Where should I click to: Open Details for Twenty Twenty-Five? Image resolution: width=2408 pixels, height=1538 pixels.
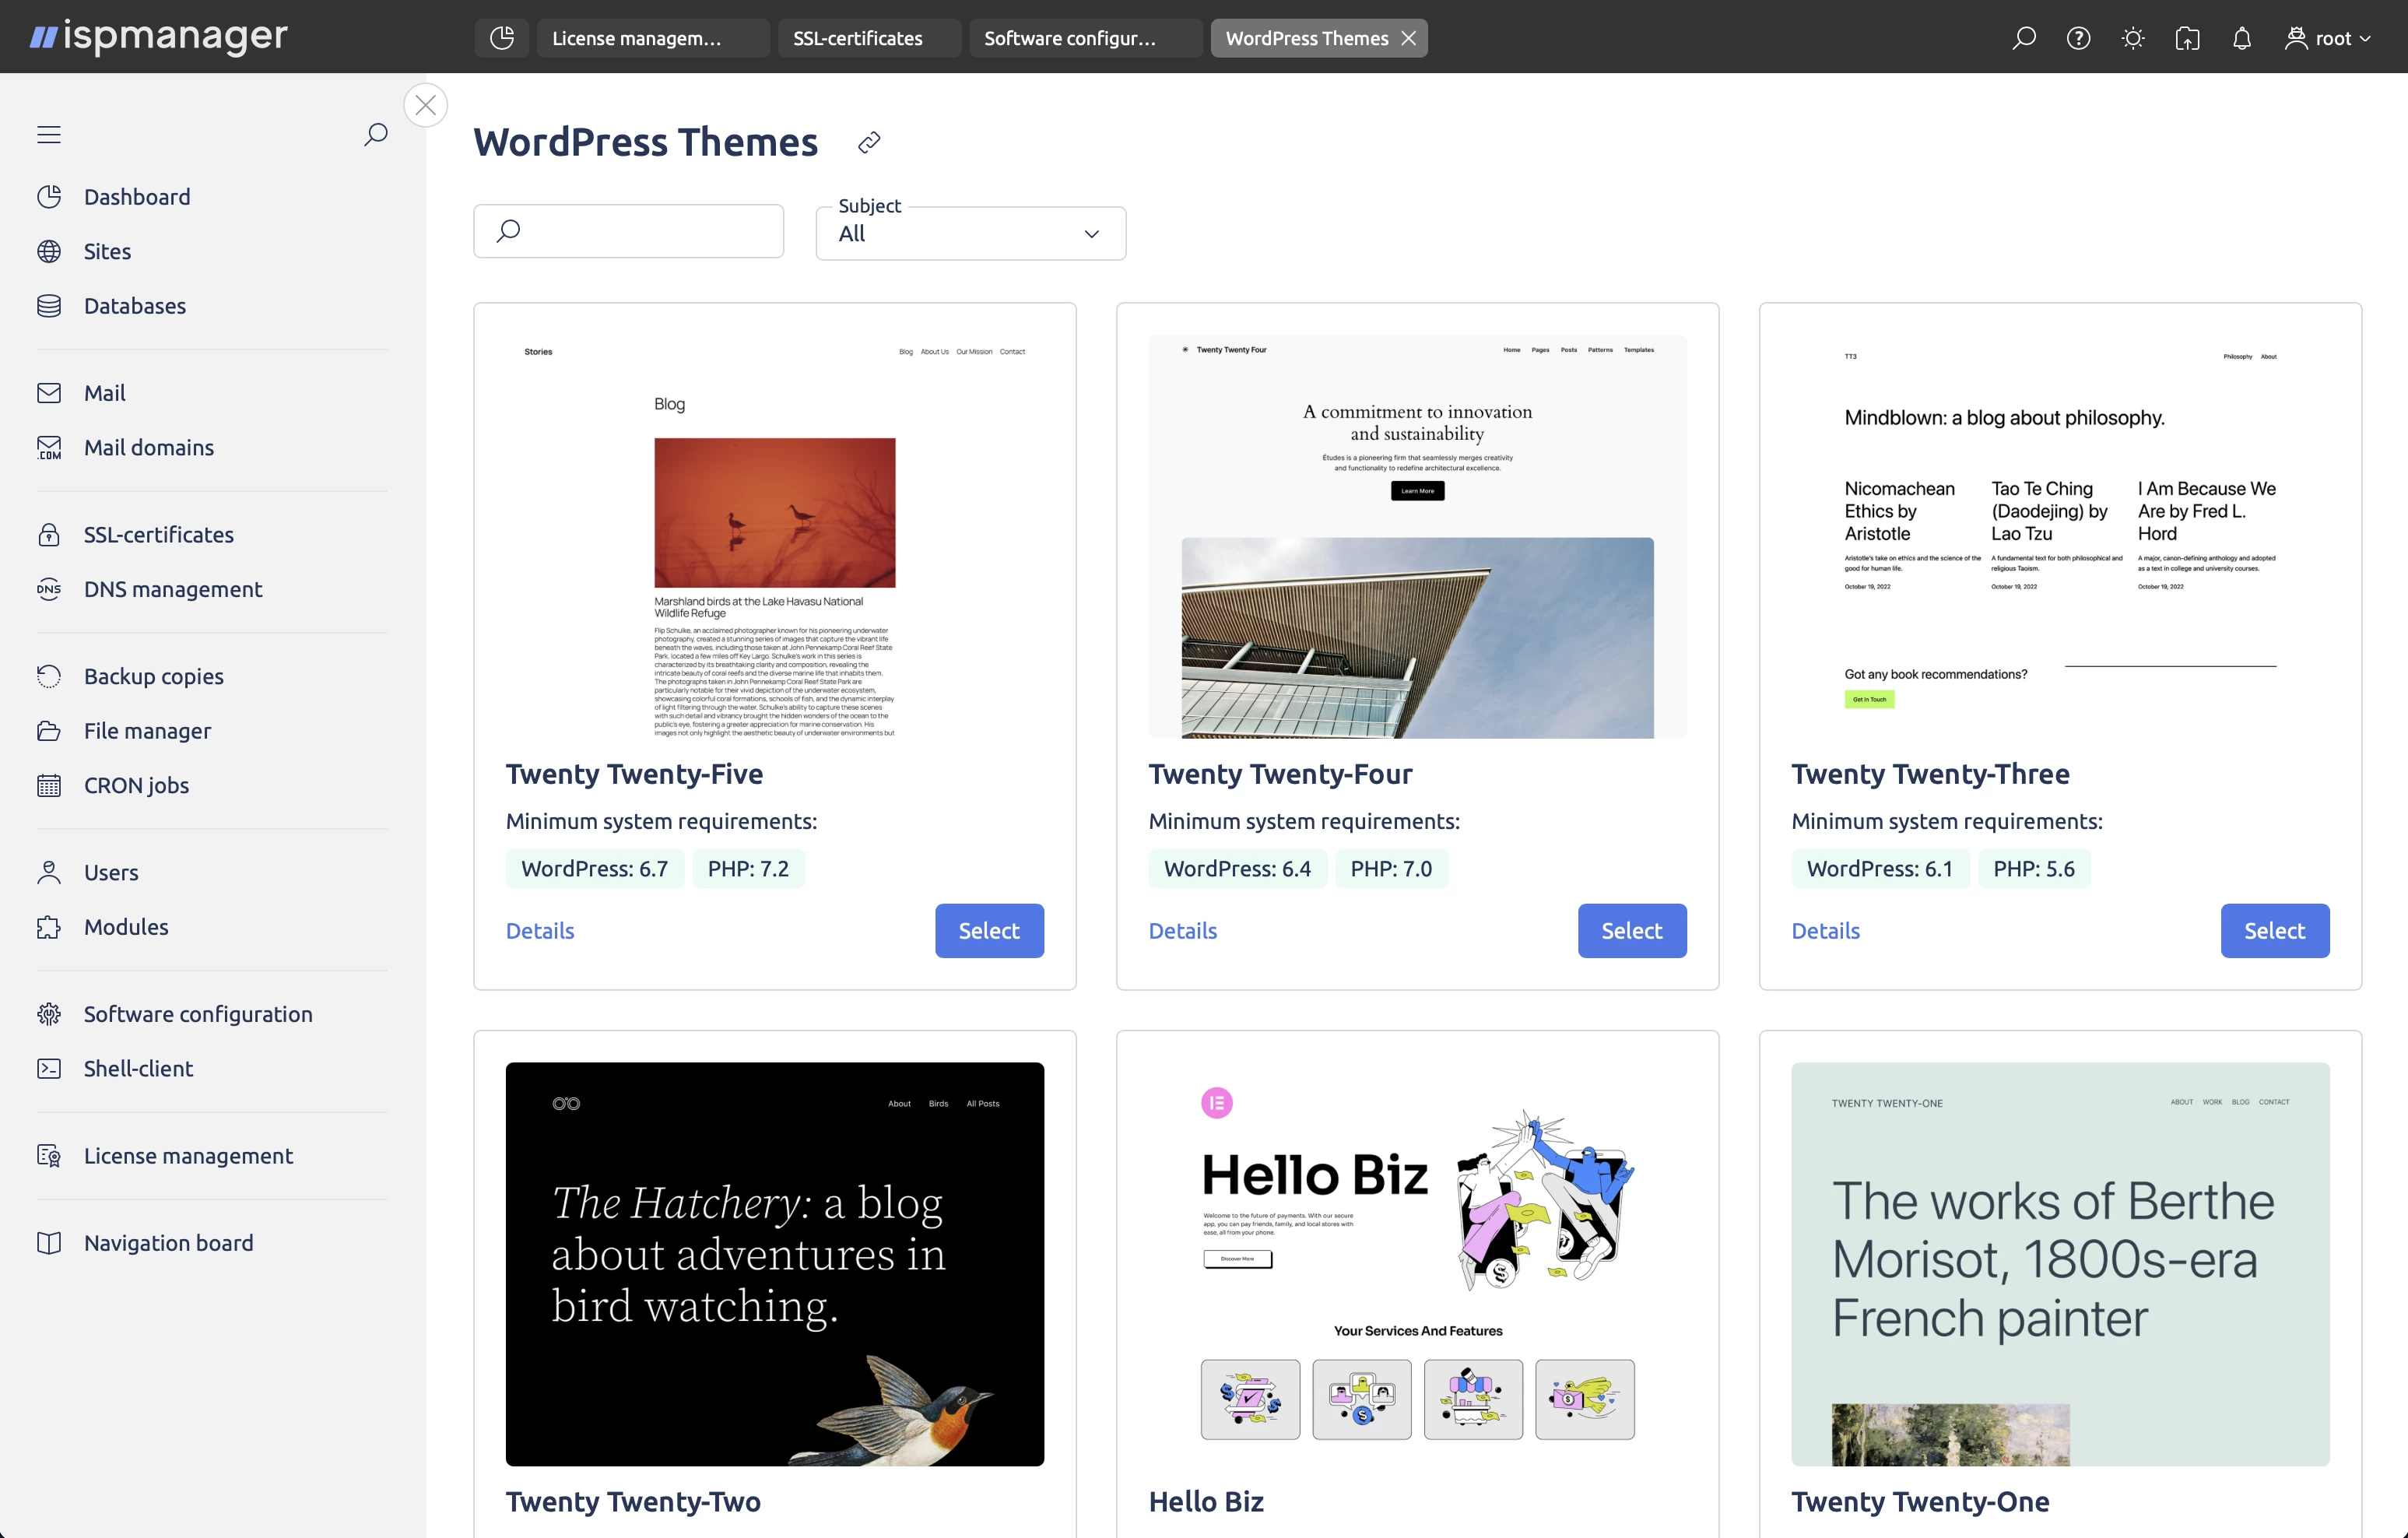click(540, 931)
